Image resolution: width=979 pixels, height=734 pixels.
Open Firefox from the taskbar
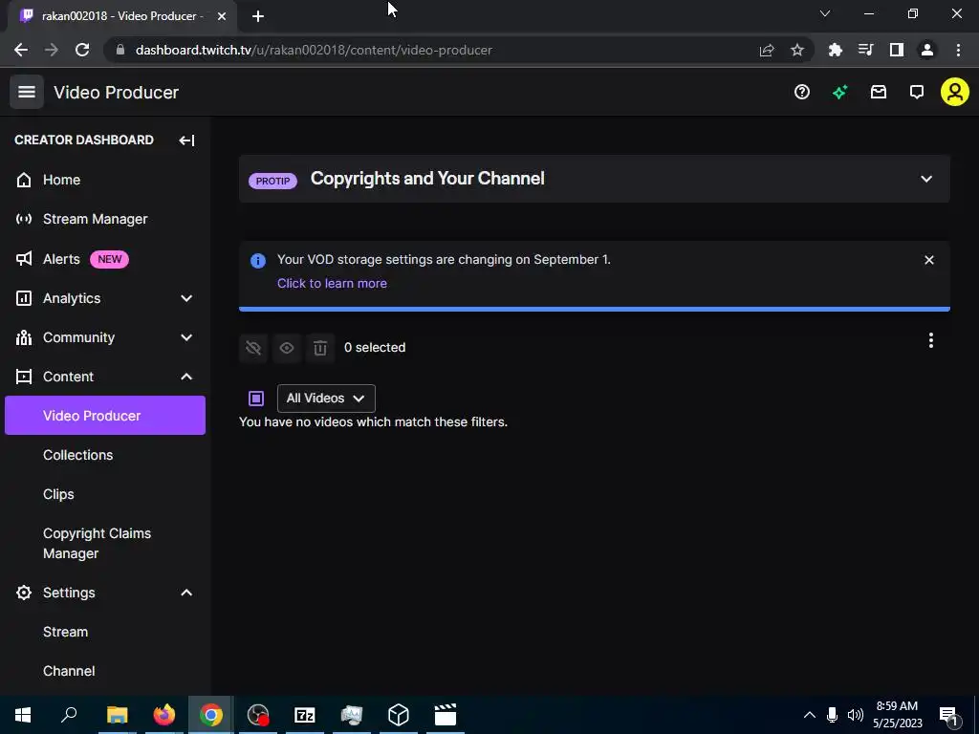(x=164, y=715)
